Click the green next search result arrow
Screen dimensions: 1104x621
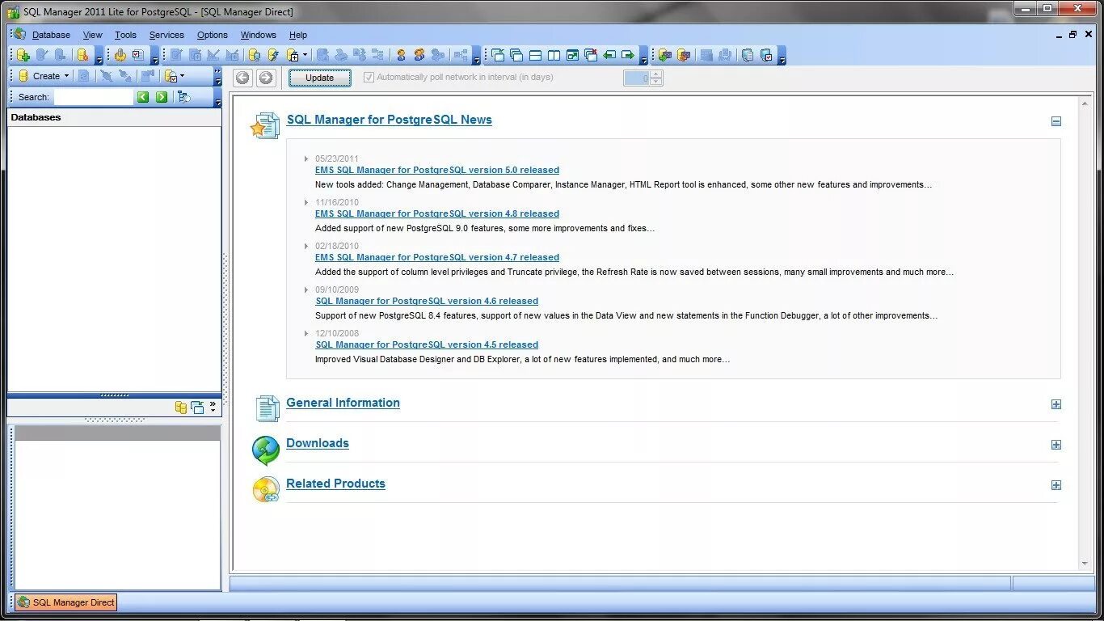162,97
